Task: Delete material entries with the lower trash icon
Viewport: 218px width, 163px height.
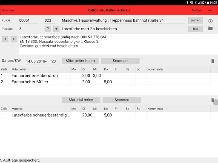Action: pos(212,100)
